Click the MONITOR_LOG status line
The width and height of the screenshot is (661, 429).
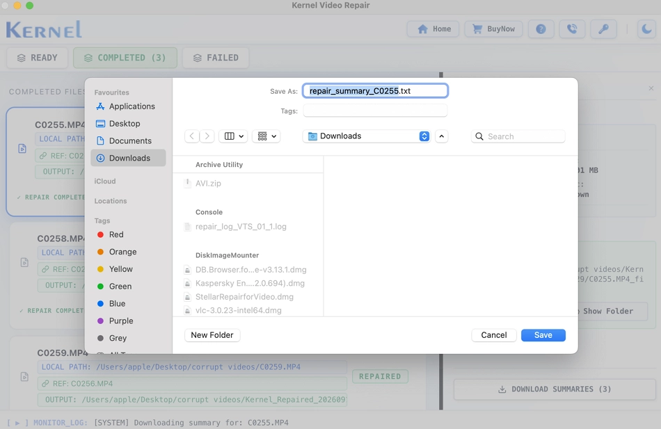point(148,422)
